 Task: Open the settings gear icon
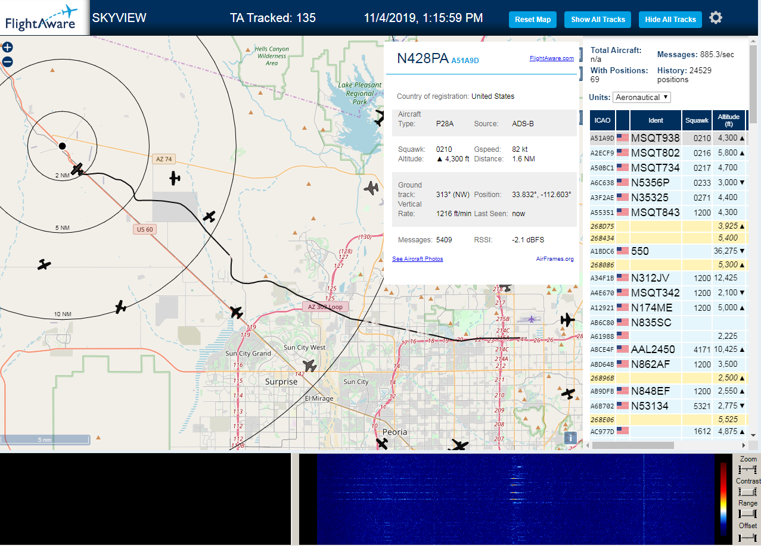click(x=716, y=18)
